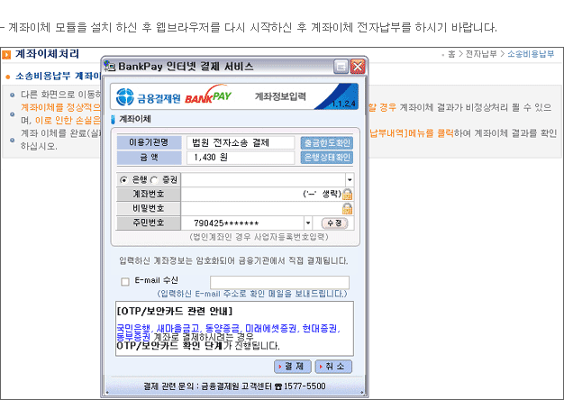This screenshot has width=564, height=400.
Task: Click the 결제 button
Action: [x=293, y=367]
